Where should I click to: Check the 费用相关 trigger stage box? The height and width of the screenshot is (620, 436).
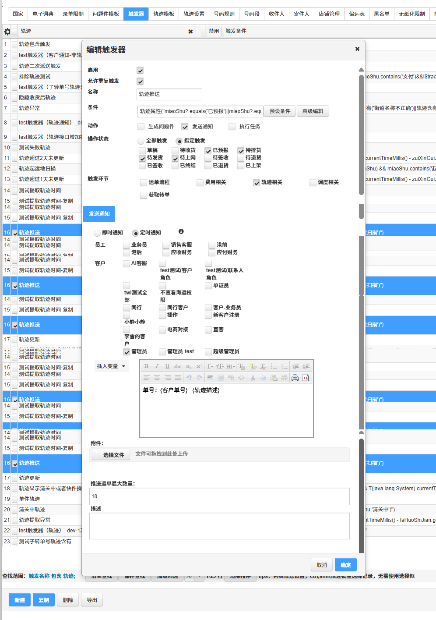point(200,183)
